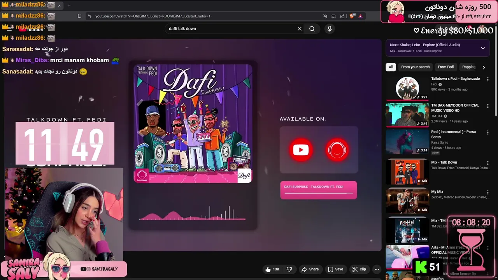Open options for Talkdown x Fedi - Bagherzade
The image size is (498, 280).
(x=488, y=79)
